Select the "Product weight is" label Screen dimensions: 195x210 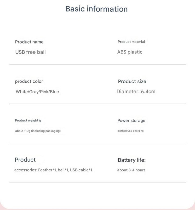[28, 120]
